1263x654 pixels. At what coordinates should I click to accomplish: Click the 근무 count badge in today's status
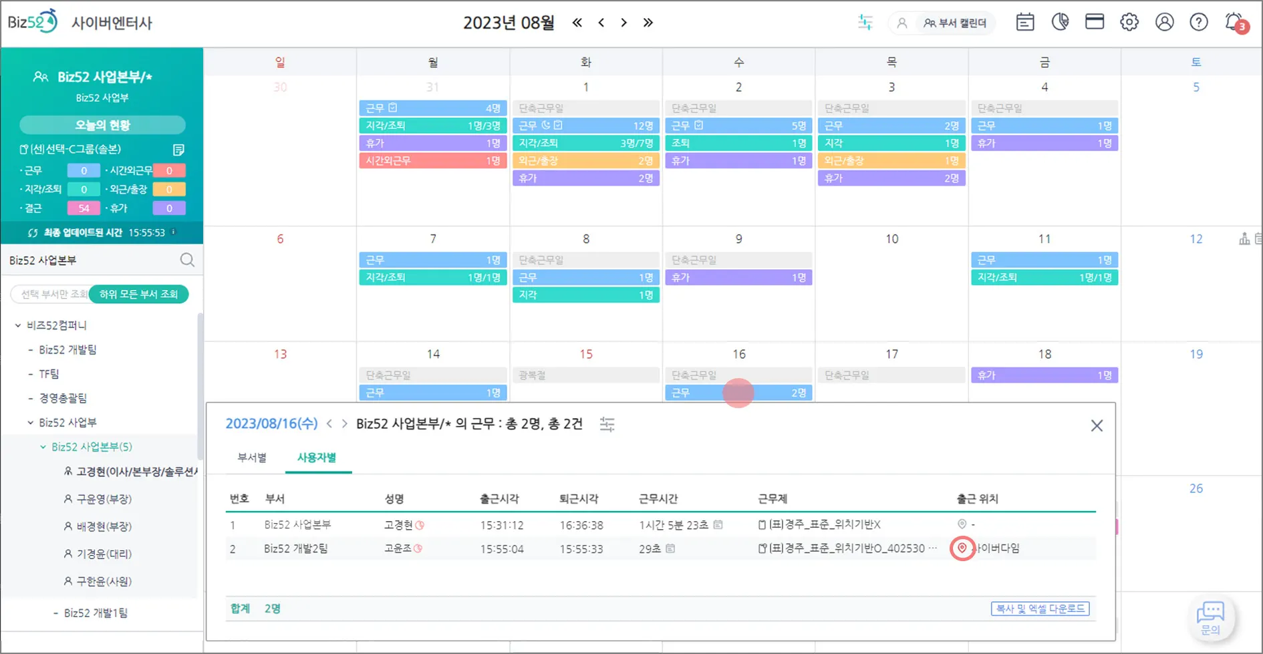(x=84, y=171)
